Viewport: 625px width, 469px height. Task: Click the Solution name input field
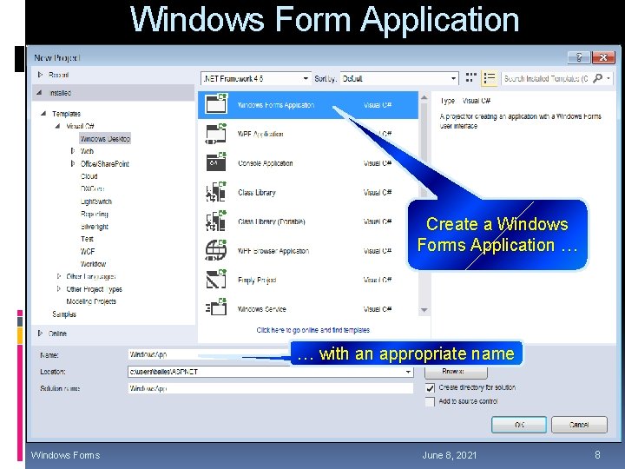click(x=270, y=388)
